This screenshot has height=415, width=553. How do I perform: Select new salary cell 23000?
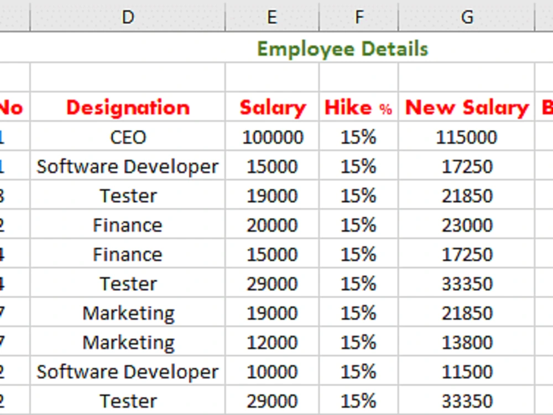pyautogui.click(x=467, y=224)
